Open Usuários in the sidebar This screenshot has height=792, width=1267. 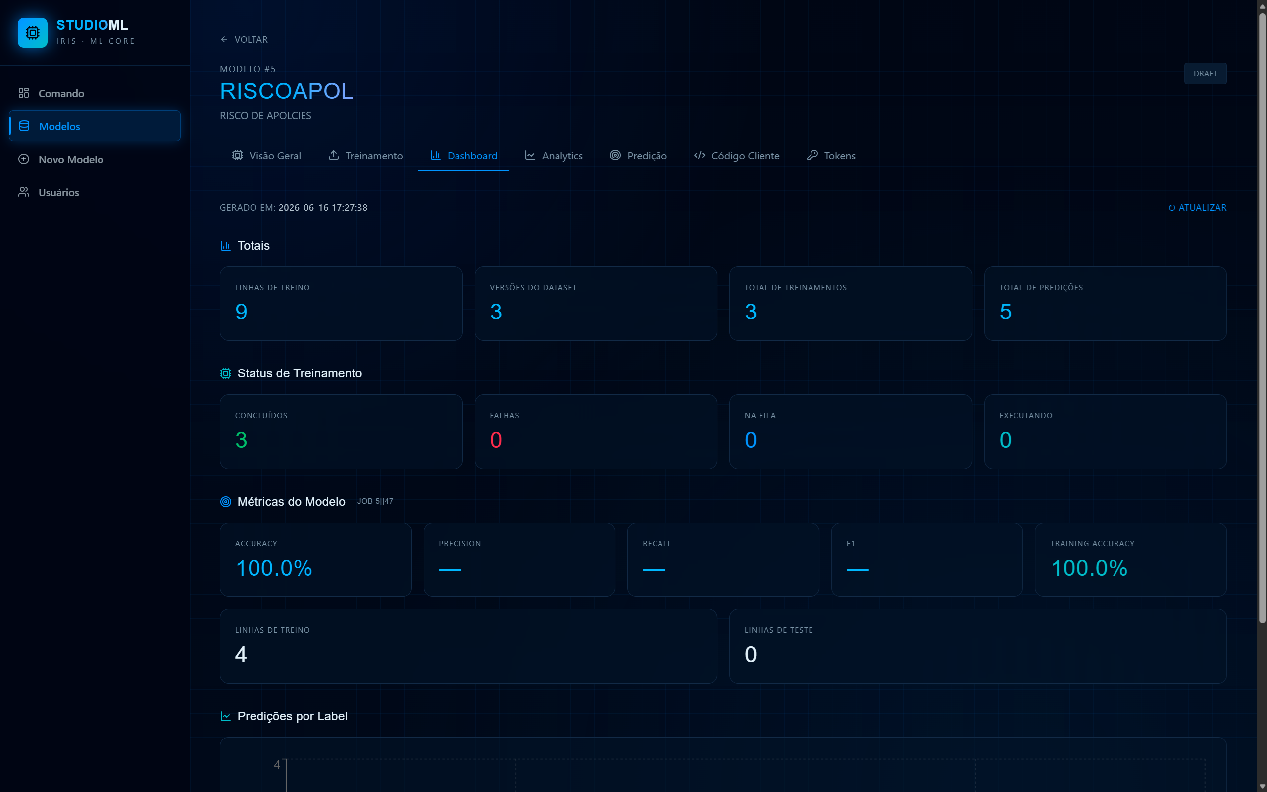[x=95, y=192]
